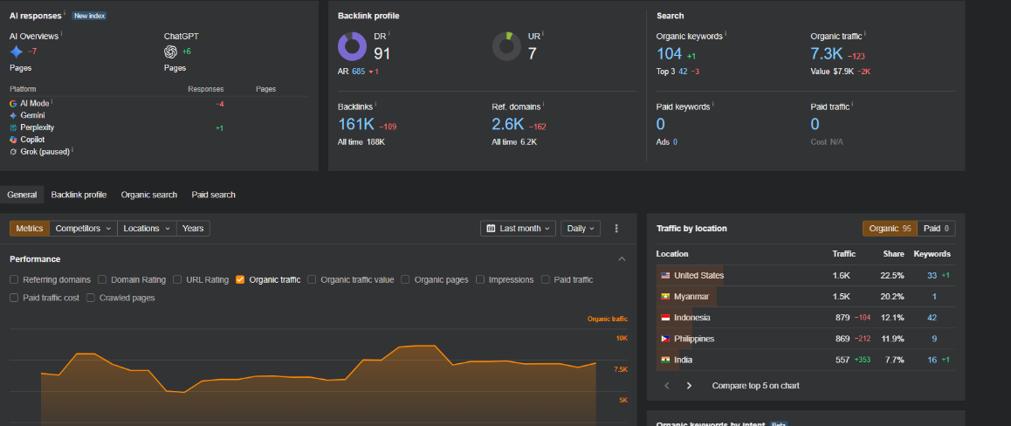Click info icon next to Ref. domains
Screen dimensions: 1011x426
(x=544, y=105)
